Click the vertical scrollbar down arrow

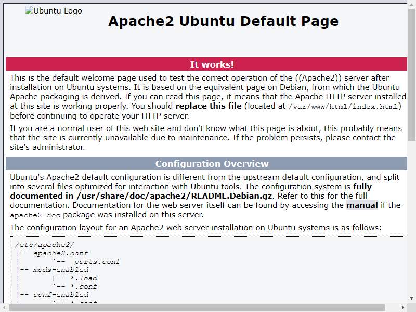[x=412, y=298]
